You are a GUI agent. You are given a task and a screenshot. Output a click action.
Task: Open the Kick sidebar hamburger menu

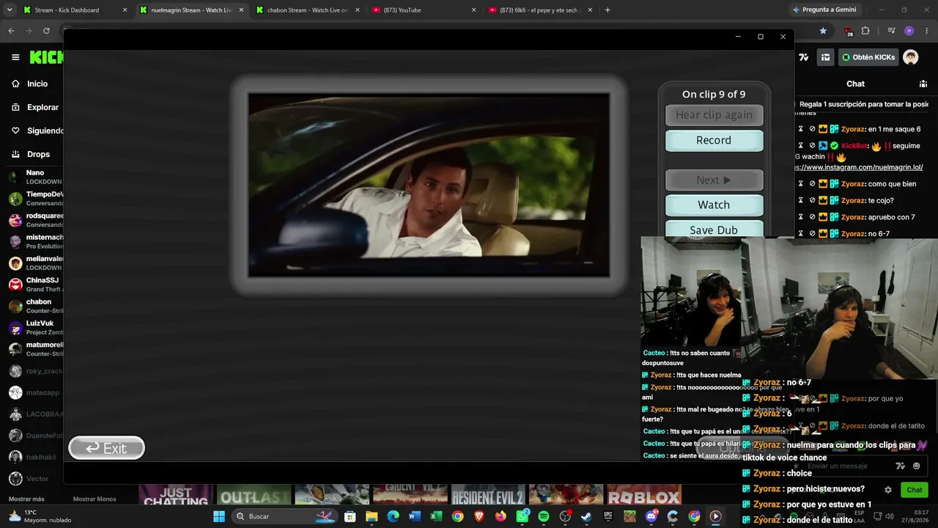(x=15, y=57)
